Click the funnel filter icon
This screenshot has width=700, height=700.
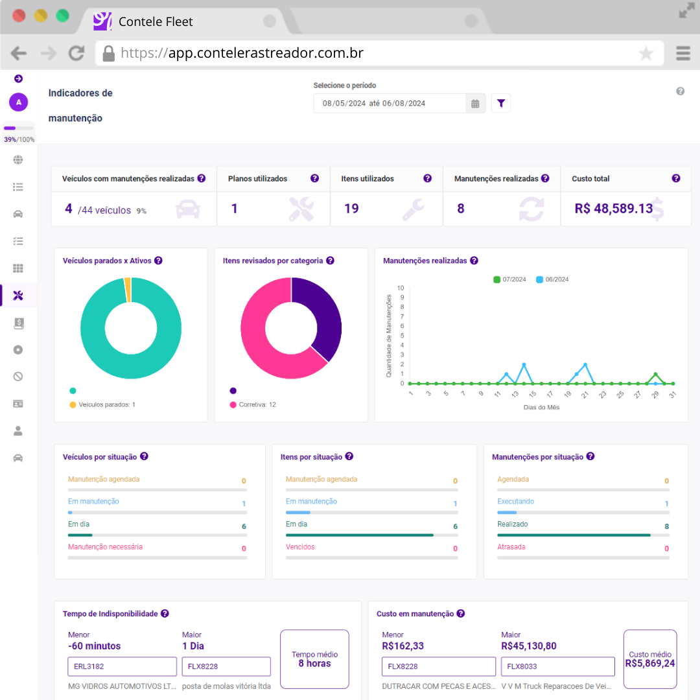501,103
